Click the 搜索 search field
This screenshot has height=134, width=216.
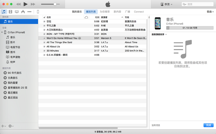point(197,4)
